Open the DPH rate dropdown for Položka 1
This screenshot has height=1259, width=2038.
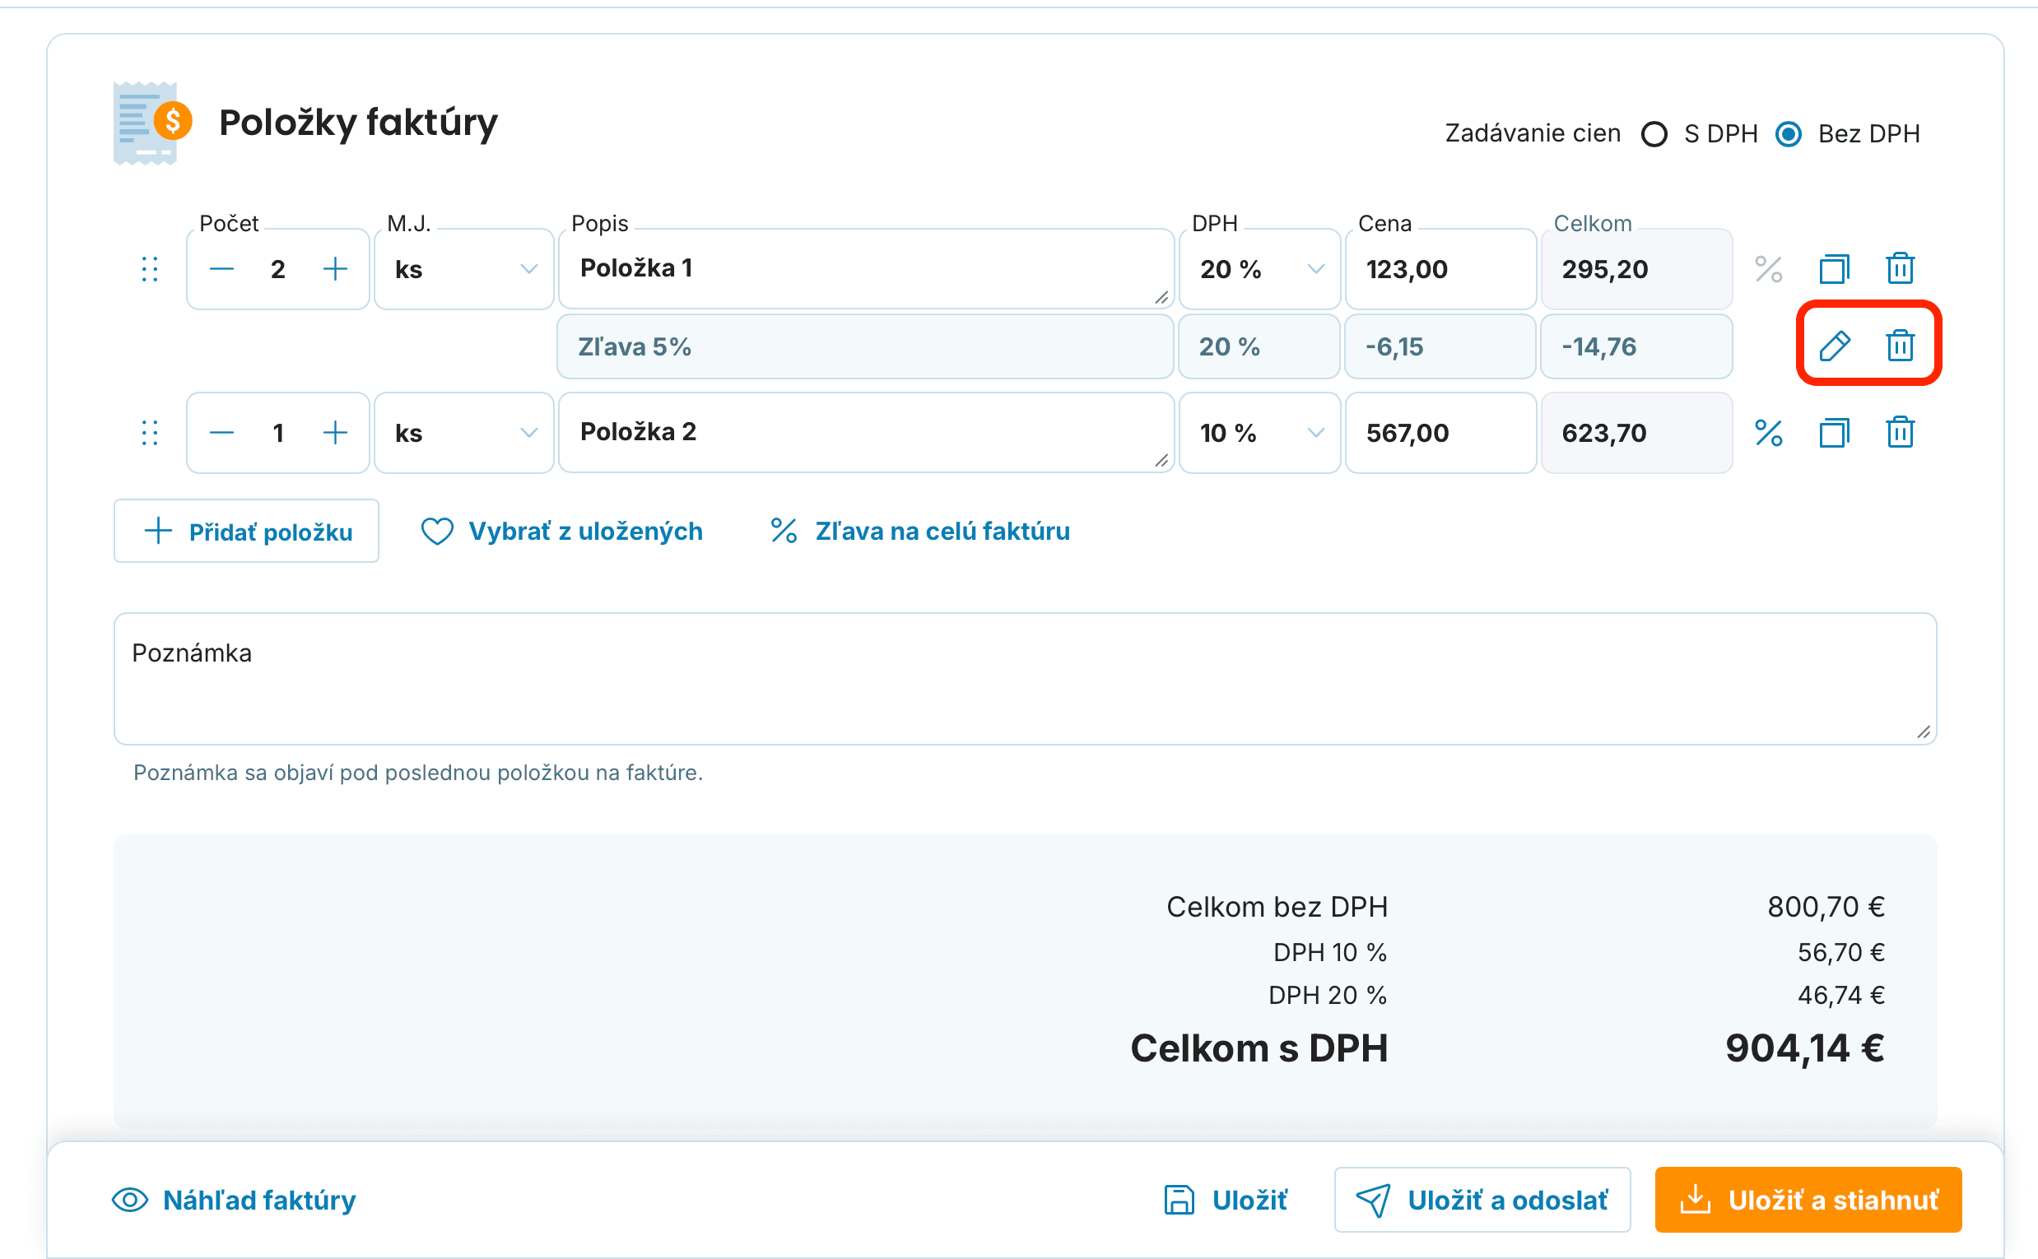pyautogui.click(x=1259, y=269)
